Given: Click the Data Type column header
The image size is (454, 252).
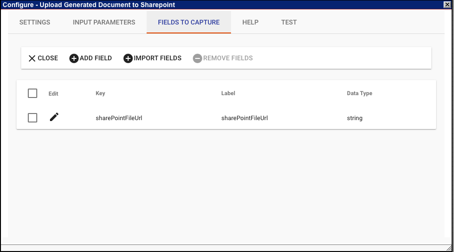Looking at the screenshot, I should pos(359,93).
